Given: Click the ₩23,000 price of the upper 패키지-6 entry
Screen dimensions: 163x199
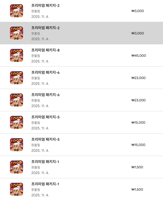Looking at the screenshot, I should click(x=139, y=78).
